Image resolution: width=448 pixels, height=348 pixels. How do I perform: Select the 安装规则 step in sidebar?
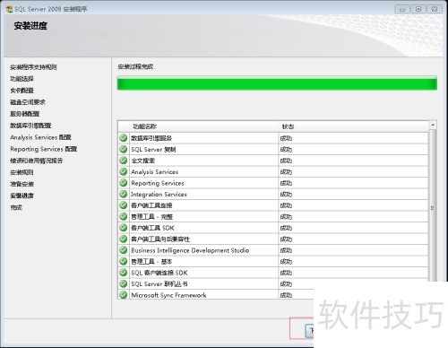[22, 172]
